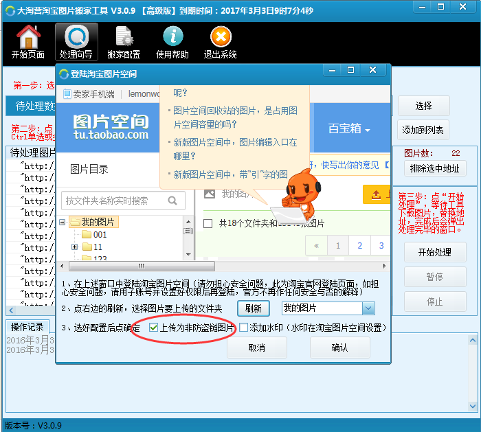
Task: Click the previous page « button
Action: tap(317, 246)
